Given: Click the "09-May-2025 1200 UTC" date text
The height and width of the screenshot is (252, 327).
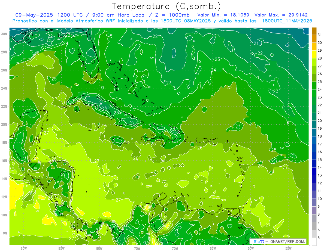Looking at the screenshot, I should (x=49, y=15).
